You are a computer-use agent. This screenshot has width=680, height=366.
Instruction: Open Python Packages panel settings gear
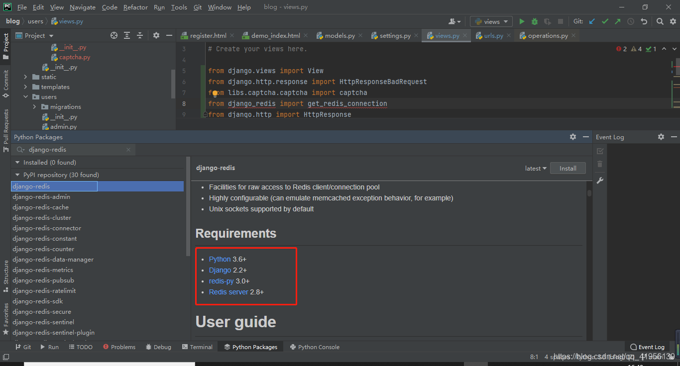(573, 137)
